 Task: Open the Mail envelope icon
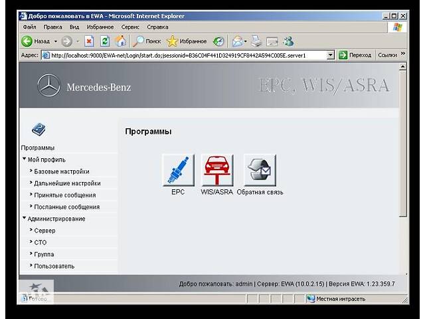click(238, 41)
